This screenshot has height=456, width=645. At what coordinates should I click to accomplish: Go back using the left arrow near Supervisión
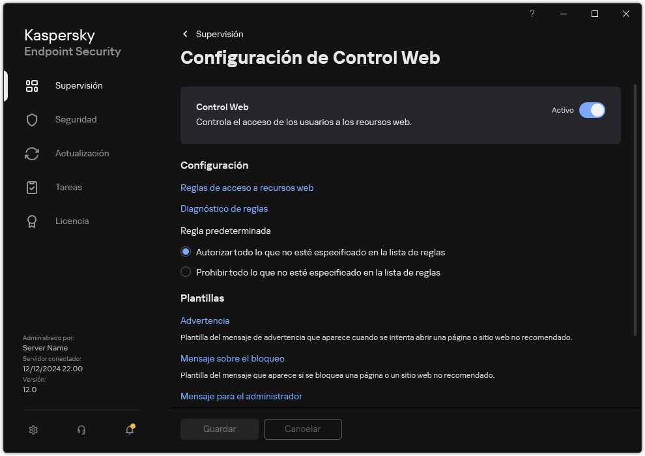[x=185, y=34]
